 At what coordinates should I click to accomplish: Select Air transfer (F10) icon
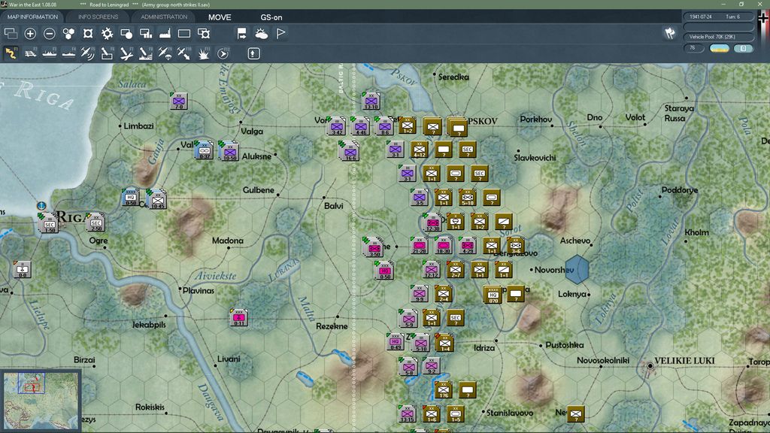pos(183,53)
